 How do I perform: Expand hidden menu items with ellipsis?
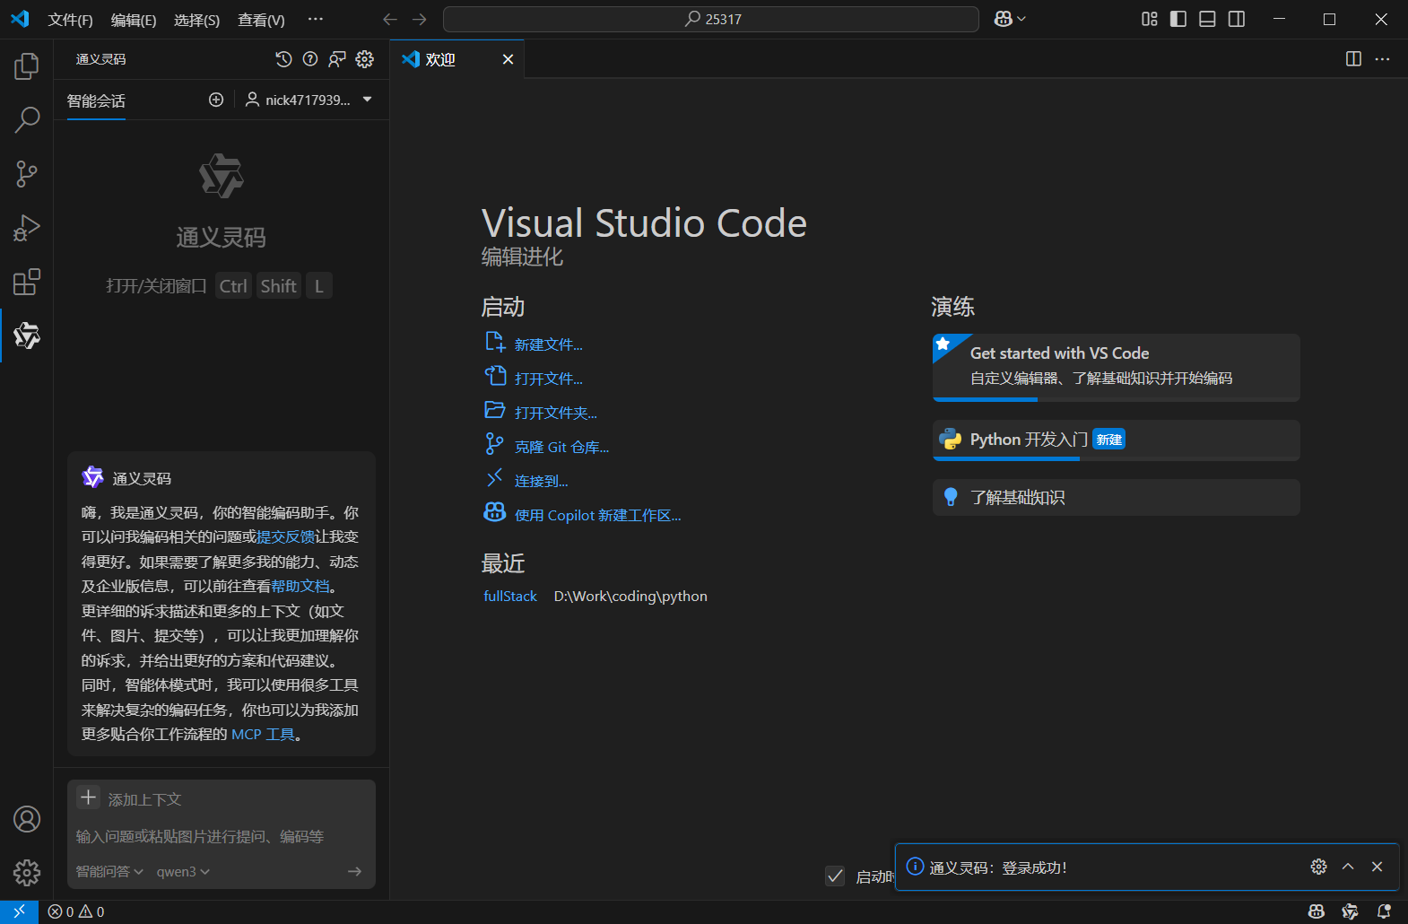coord(316,19)
